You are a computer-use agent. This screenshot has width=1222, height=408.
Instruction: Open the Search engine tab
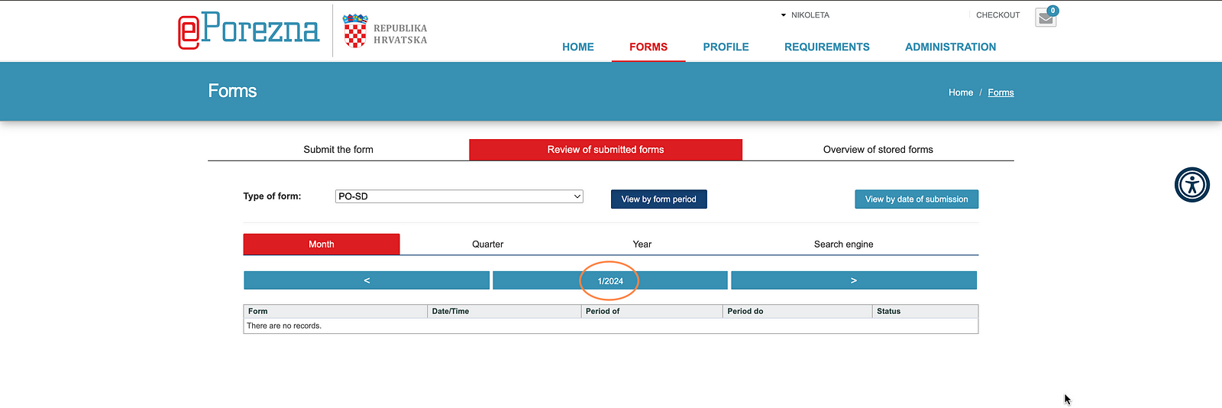pyautogui.click(x=843, y=244)
